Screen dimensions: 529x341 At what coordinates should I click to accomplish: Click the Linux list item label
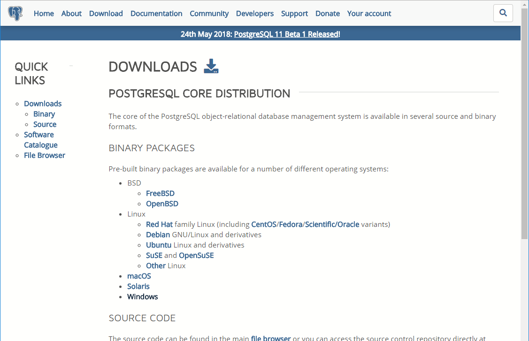click(136, 214)
